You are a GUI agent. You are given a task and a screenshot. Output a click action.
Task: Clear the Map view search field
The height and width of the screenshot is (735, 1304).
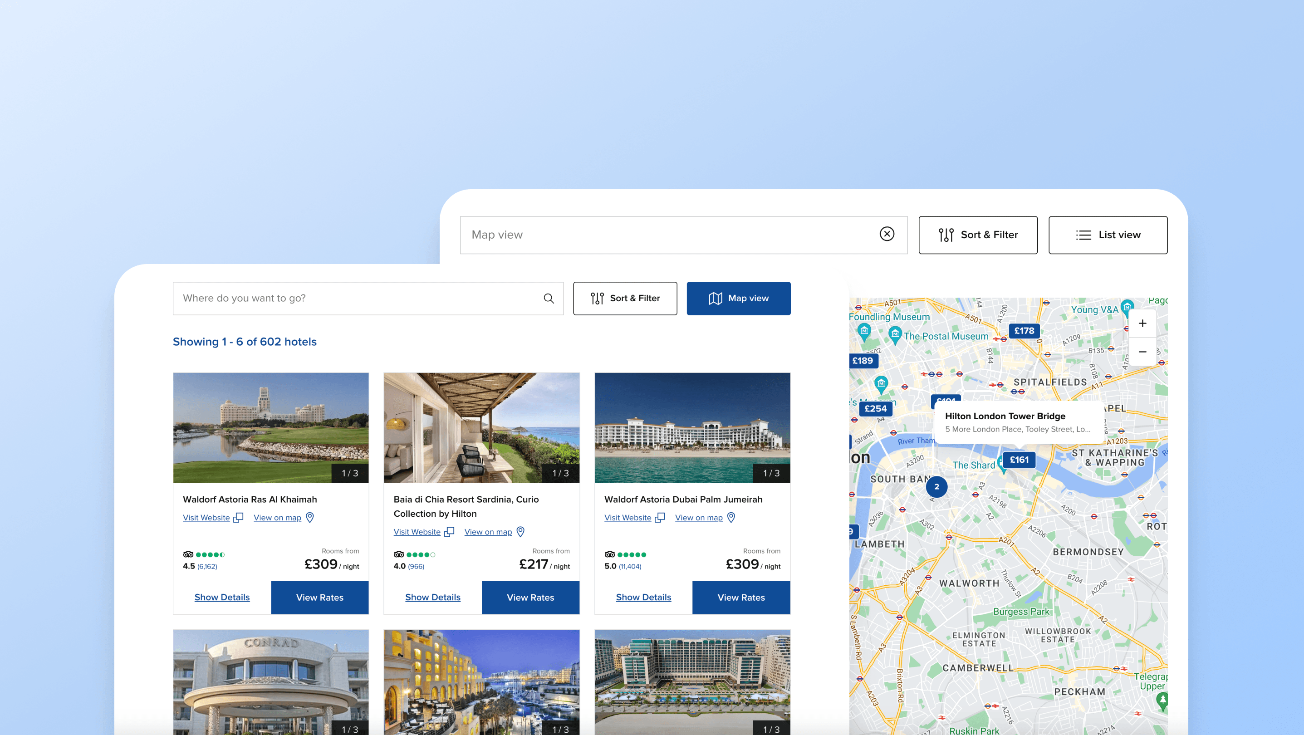point(887,235)
